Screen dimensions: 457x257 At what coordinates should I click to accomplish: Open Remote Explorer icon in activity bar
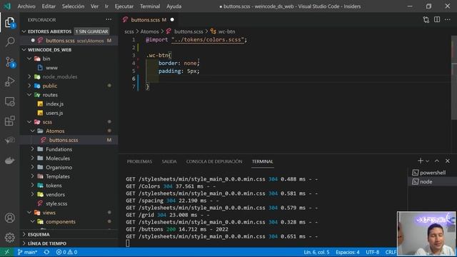click(x=9, y=101)
